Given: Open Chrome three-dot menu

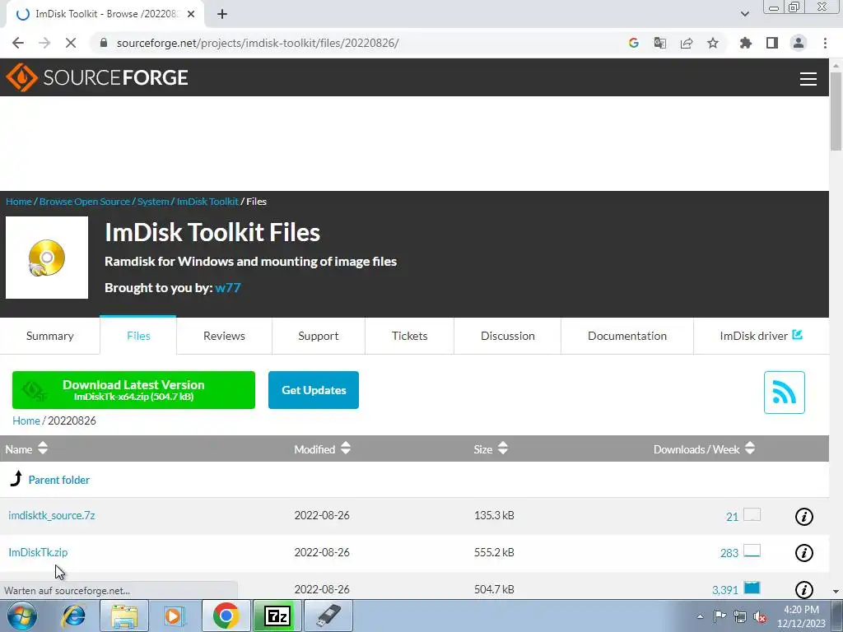Looking at the screenshot, I should coord(825,43).
